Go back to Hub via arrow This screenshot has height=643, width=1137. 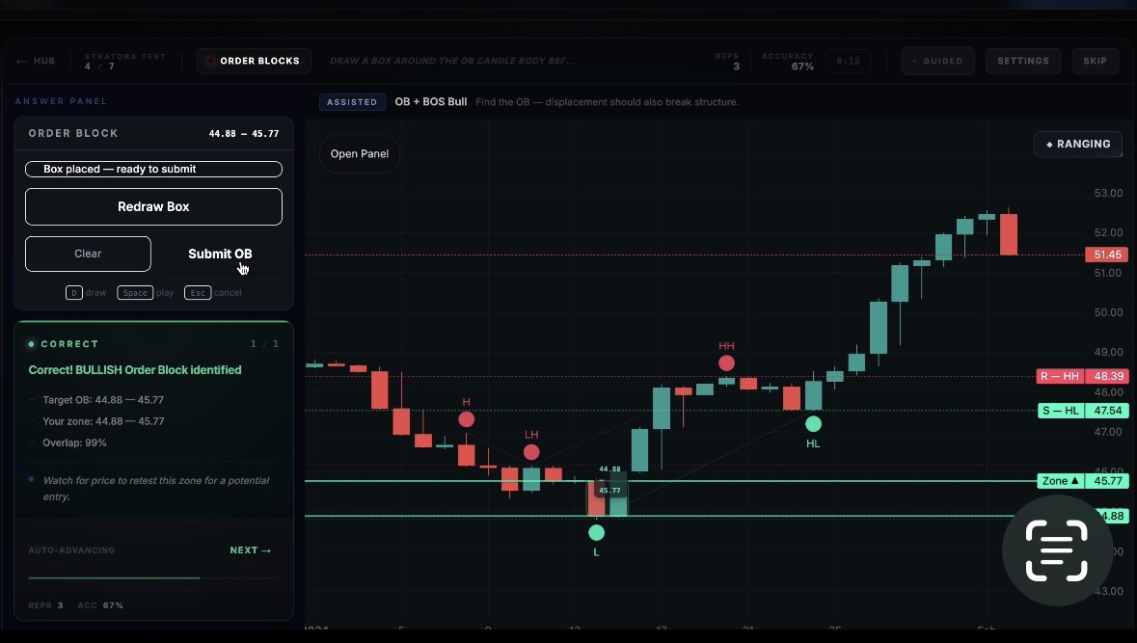click(36, 61)
